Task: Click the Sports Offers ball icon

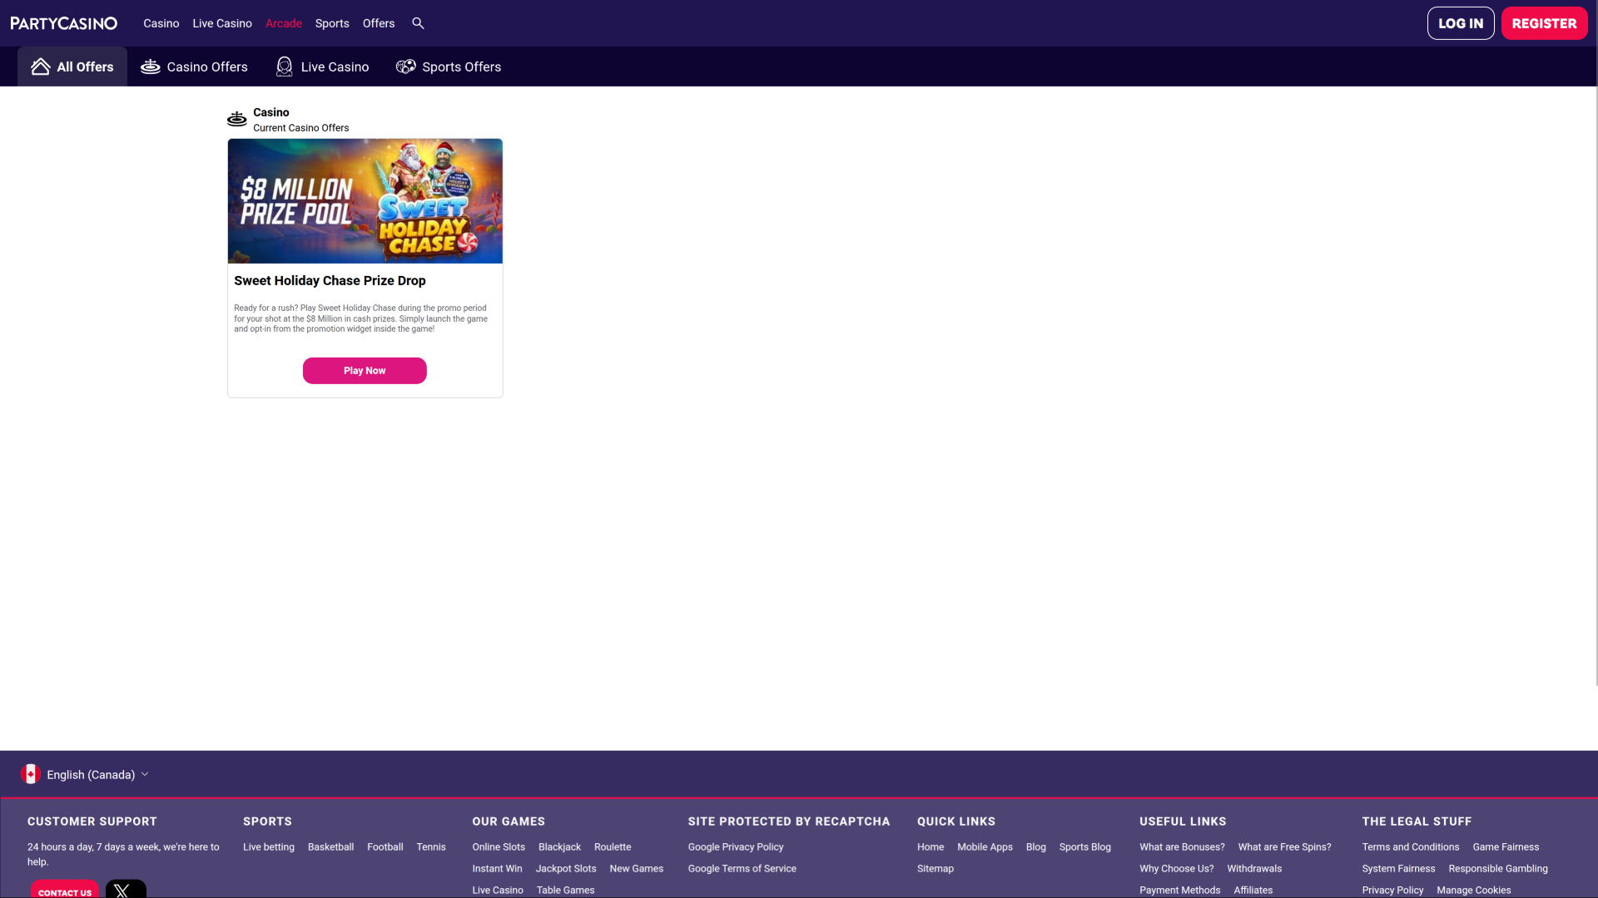Action: pyautogui.click(x=405, y=66)
